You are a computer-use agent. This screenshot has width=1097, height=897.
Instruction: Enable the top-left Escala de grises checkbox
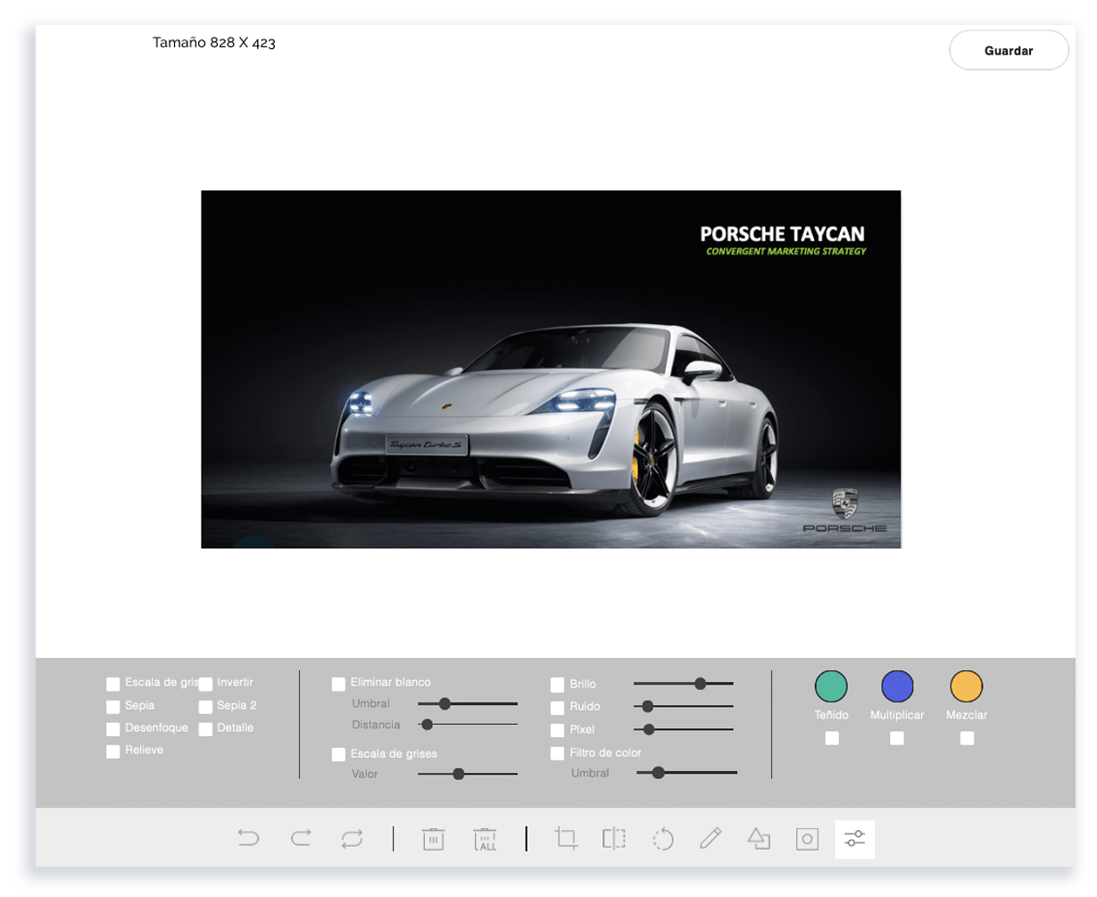coord(112,684)
